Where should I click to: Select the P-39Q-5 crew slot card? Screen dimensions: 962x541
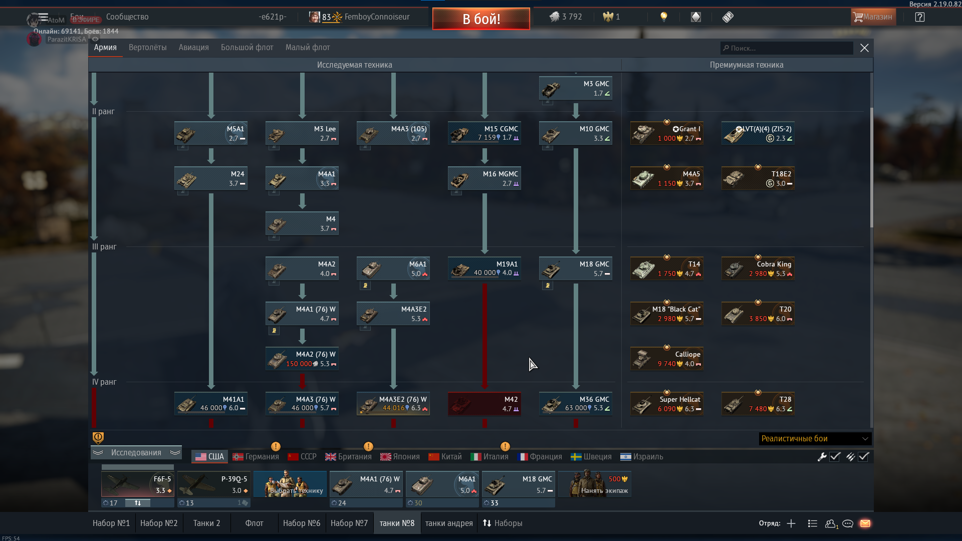pos(214,484)
